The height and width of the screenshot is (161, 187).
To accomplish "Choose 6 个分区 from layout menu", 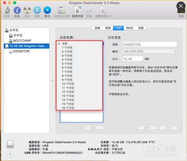I will tap(79, 68).
